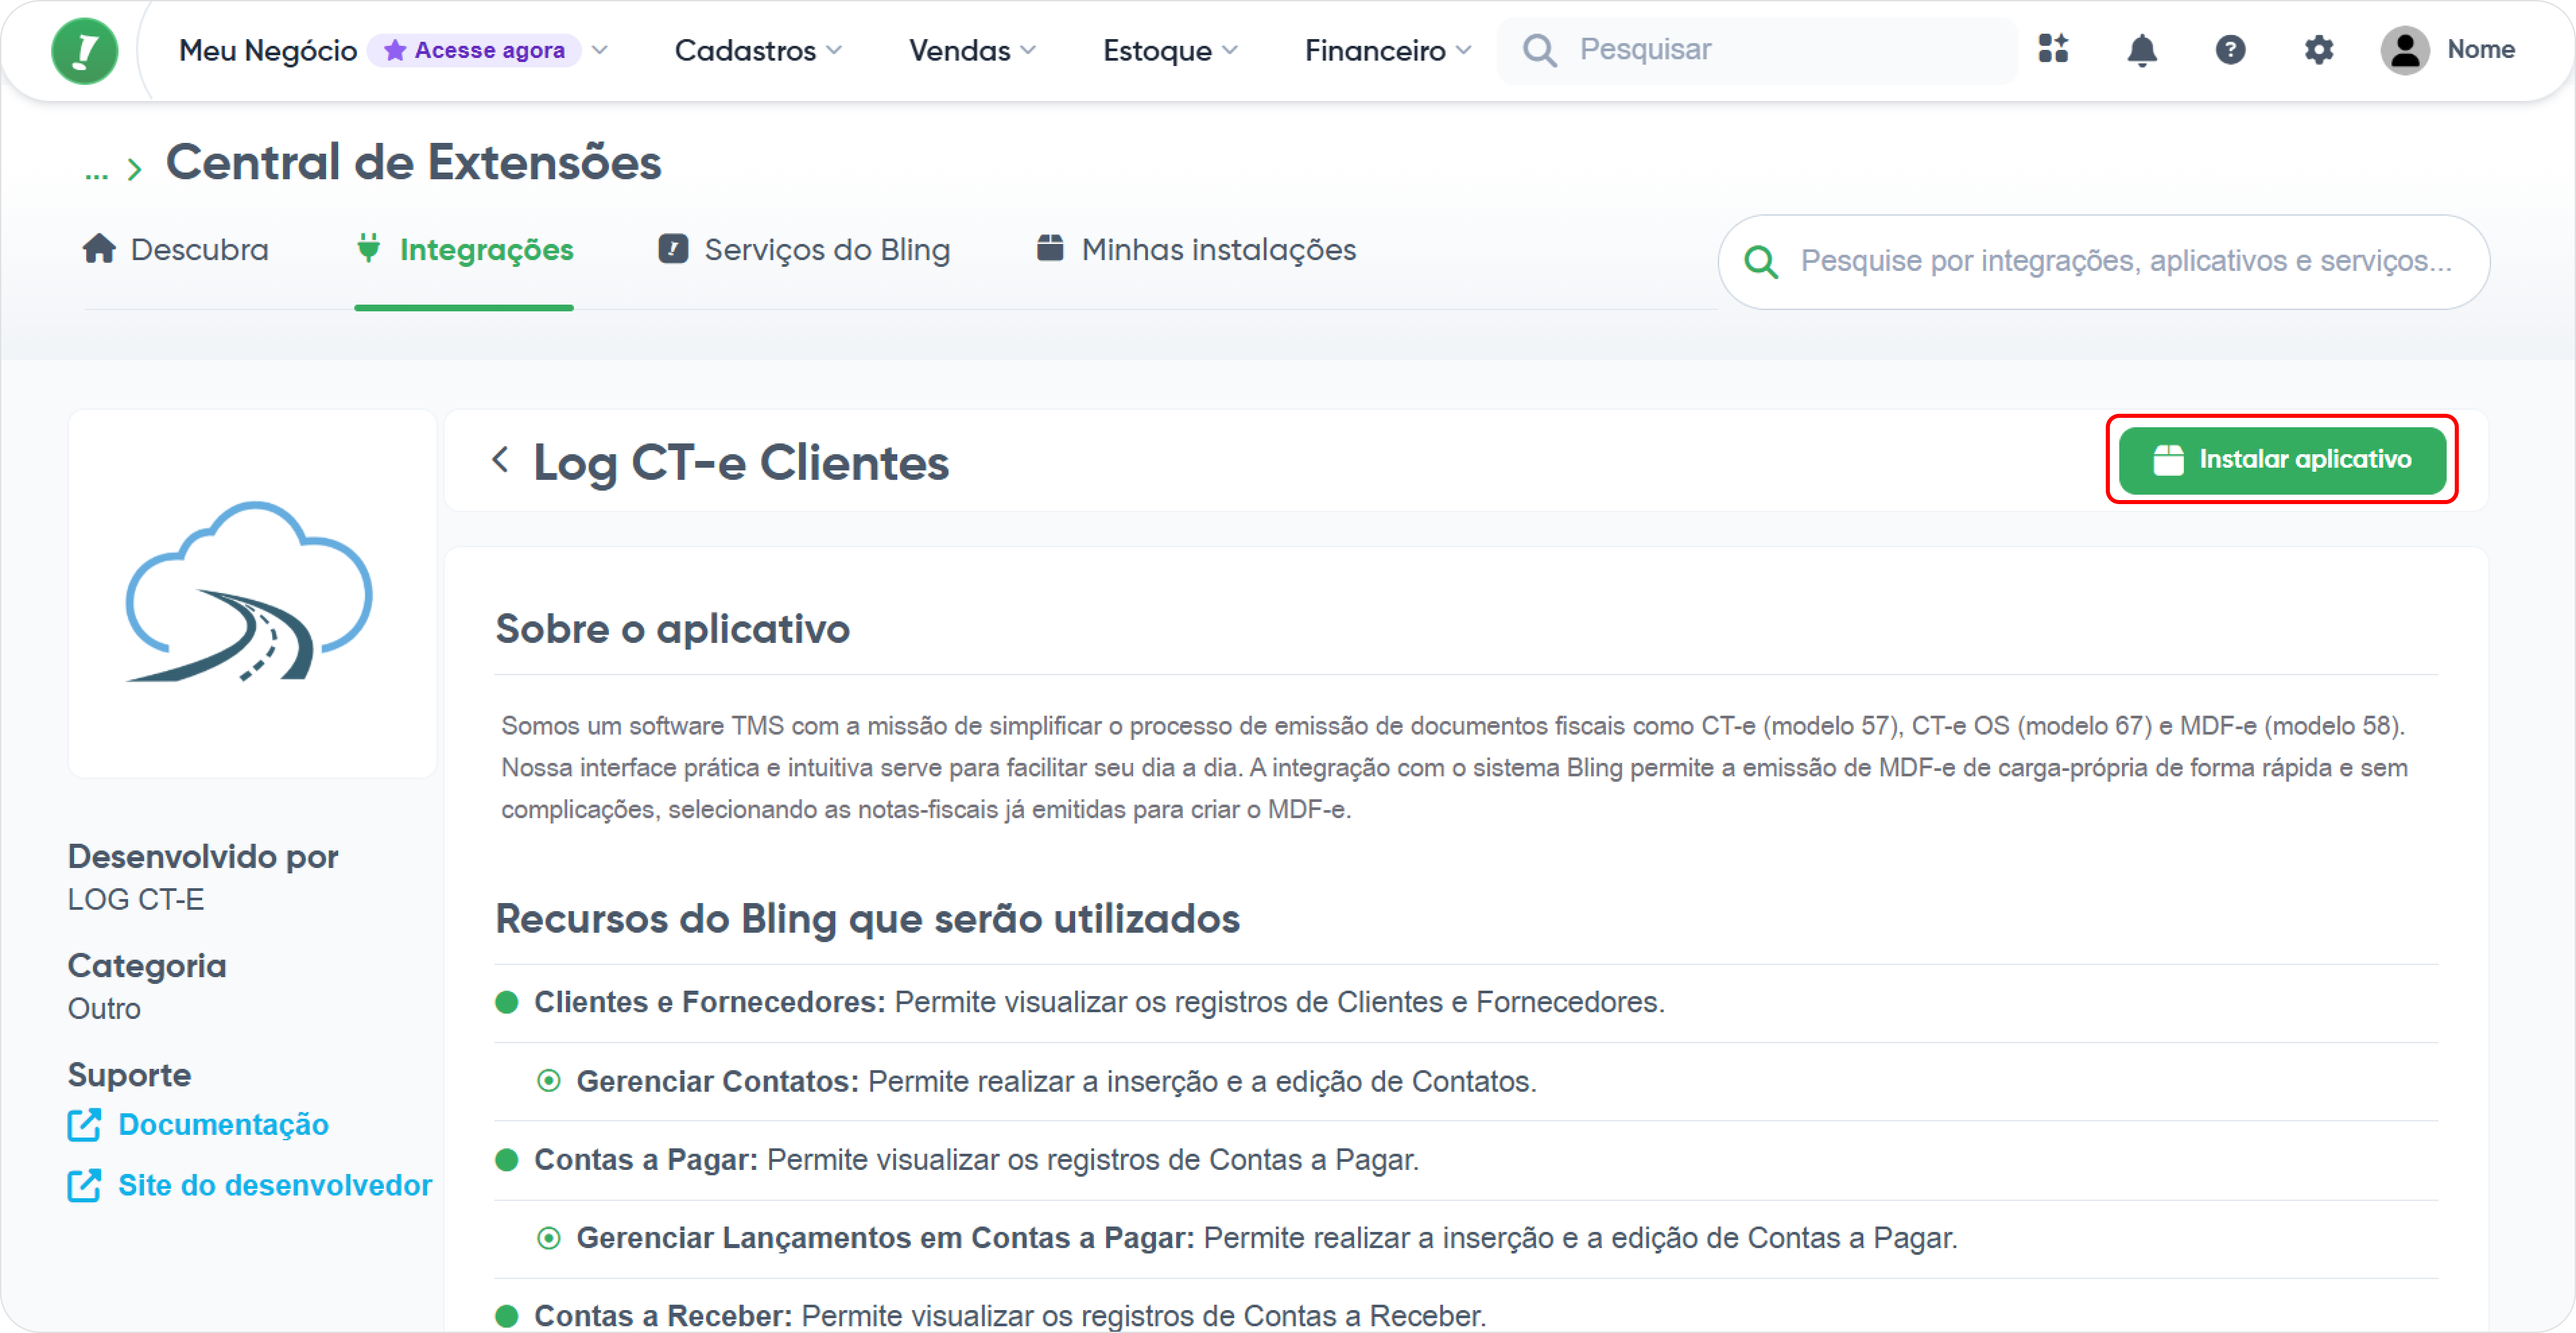Click the Central de Extensões heading
The width and height of the screenshot is (2576, 1333).
[413, 162]
